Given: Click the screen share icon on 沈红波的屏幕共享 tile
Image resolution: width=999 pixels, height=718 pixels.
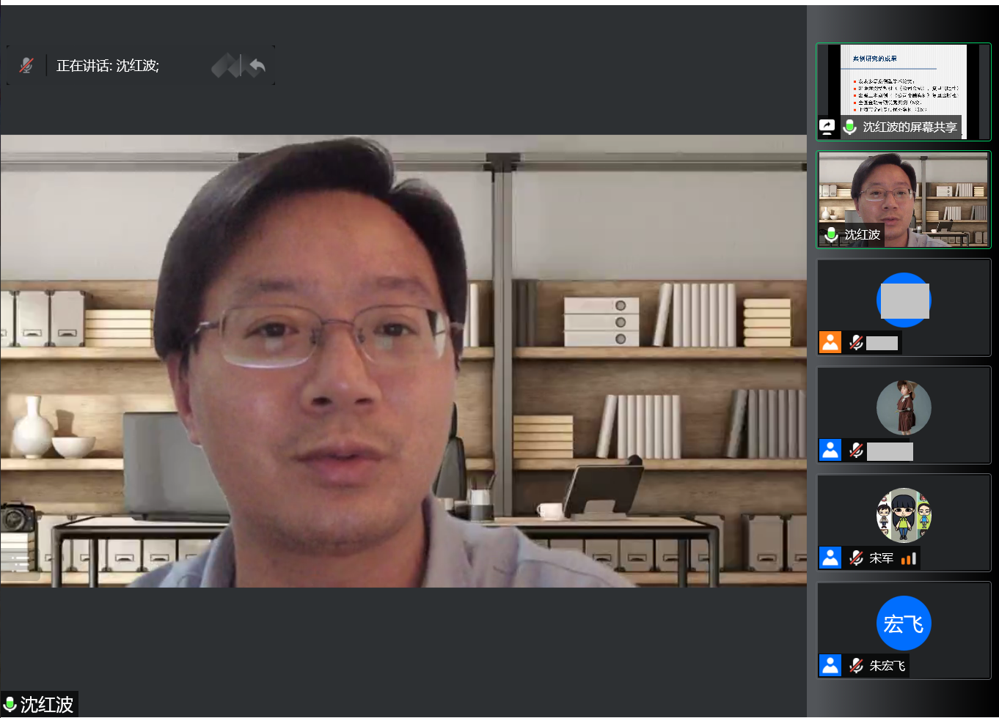Looking at the screenshot, I should coord(827,127).
